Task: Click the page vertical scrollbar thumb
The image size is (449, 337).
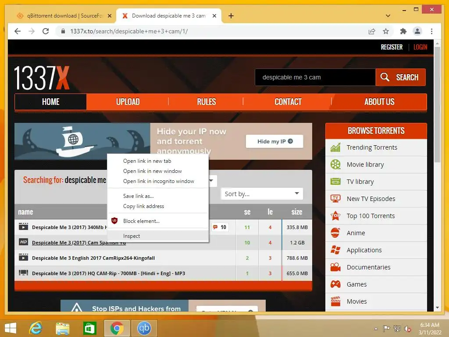Action: pos(437,104)
